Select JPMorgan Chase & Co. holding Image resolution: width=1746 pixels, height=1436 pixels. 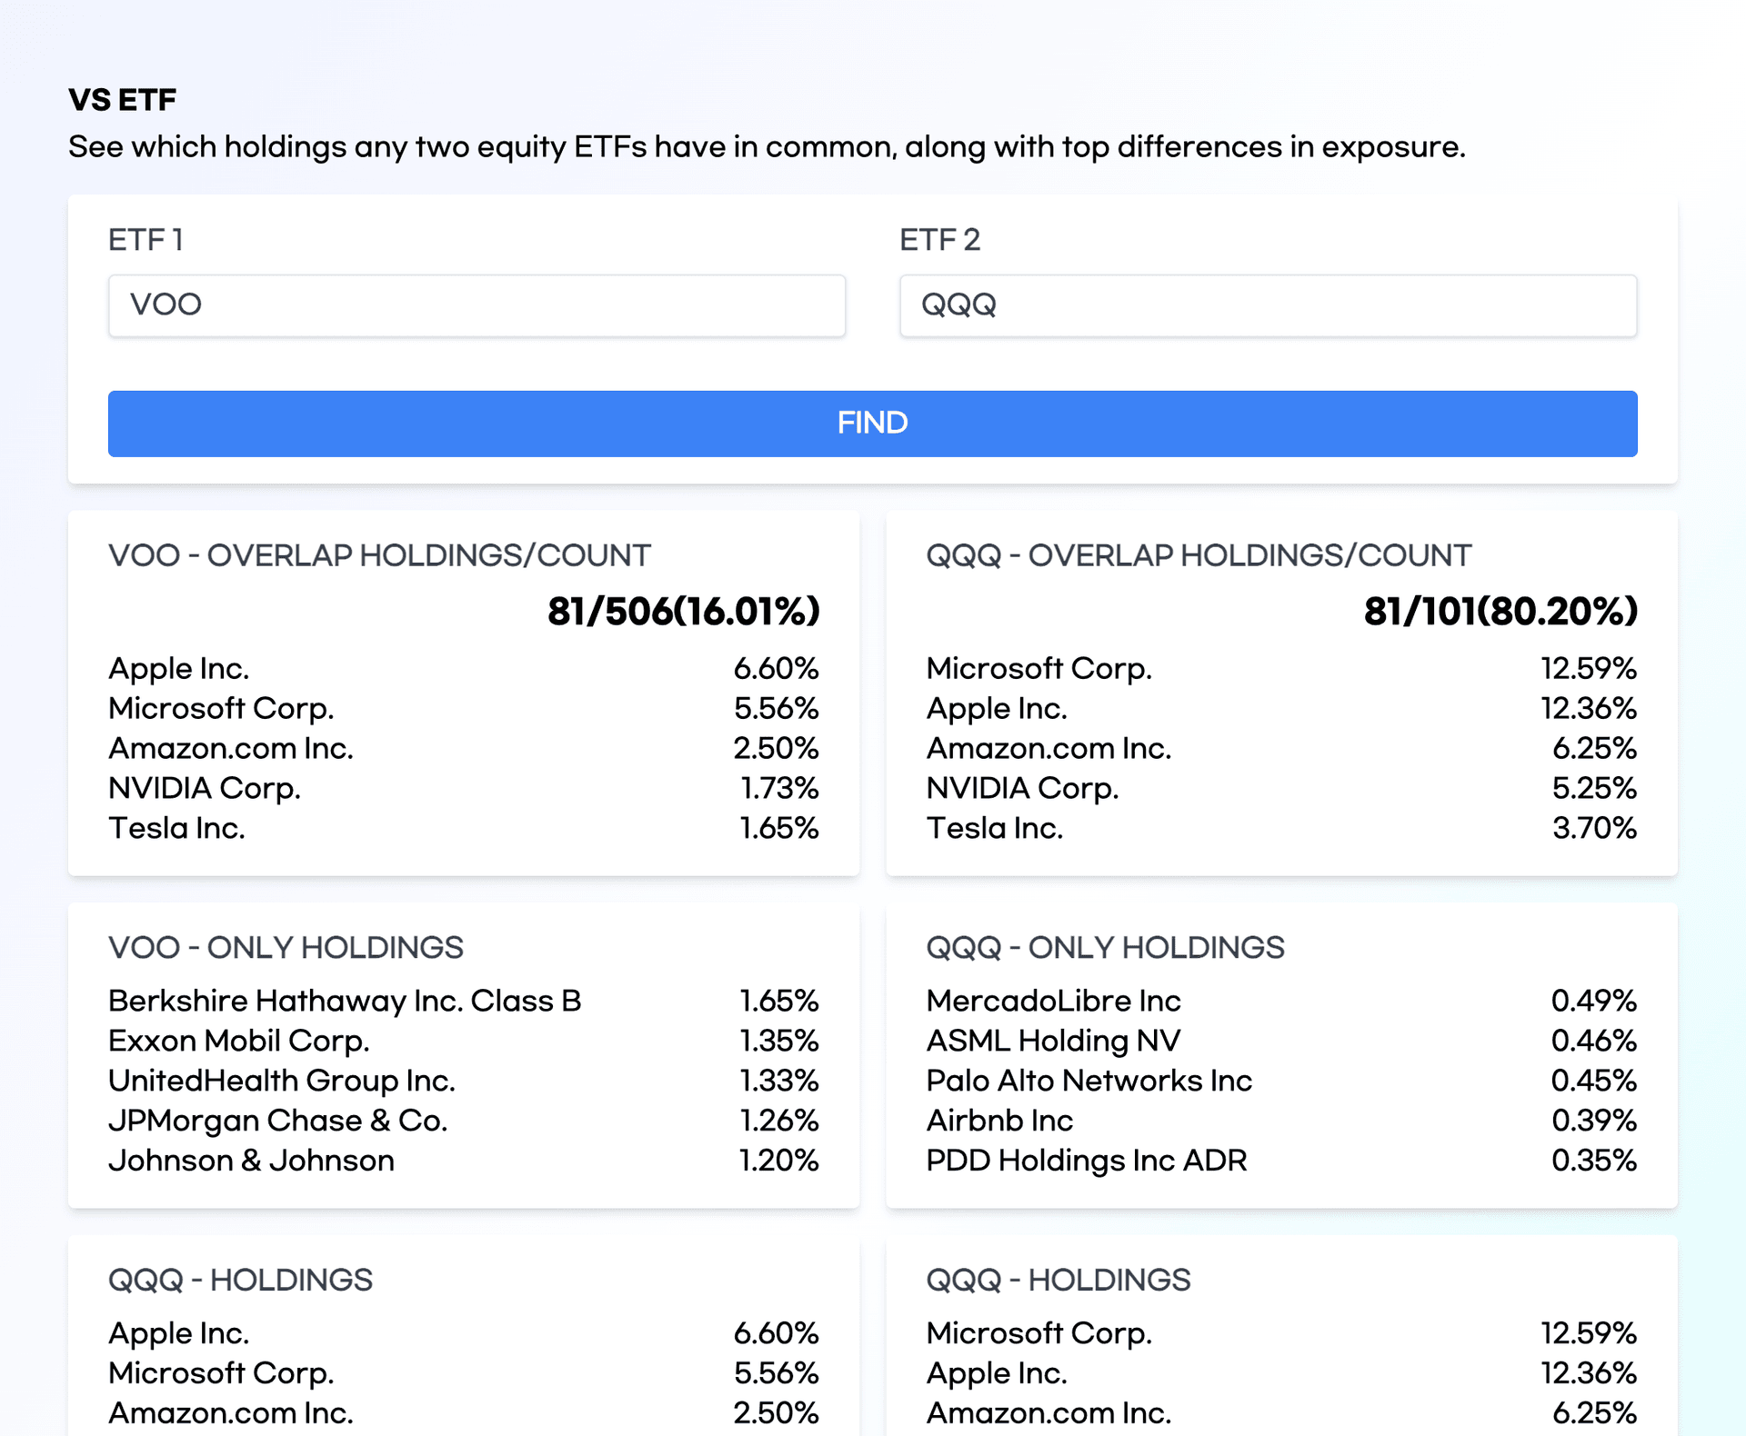pyautogui.click(x=278, y=1121)
